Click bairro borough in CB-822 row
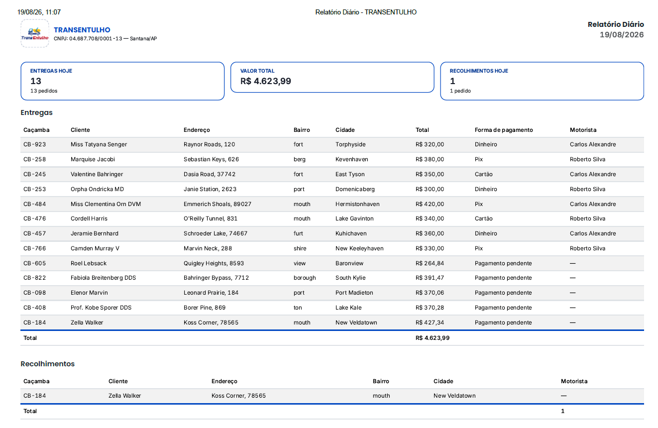 pos(305,278)
